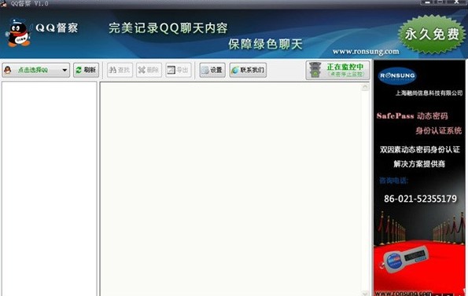Click the SafePass 动态密码 ad text
468x296 pixels.
[x=412, y=116]
